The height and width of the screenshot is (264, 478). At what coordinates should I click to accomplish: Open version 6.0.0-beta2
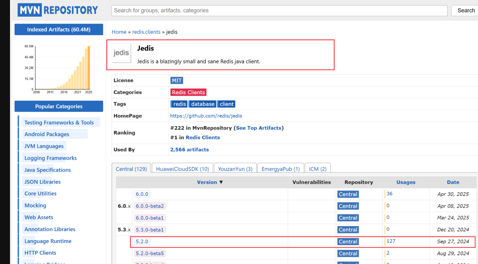[150, 206]
